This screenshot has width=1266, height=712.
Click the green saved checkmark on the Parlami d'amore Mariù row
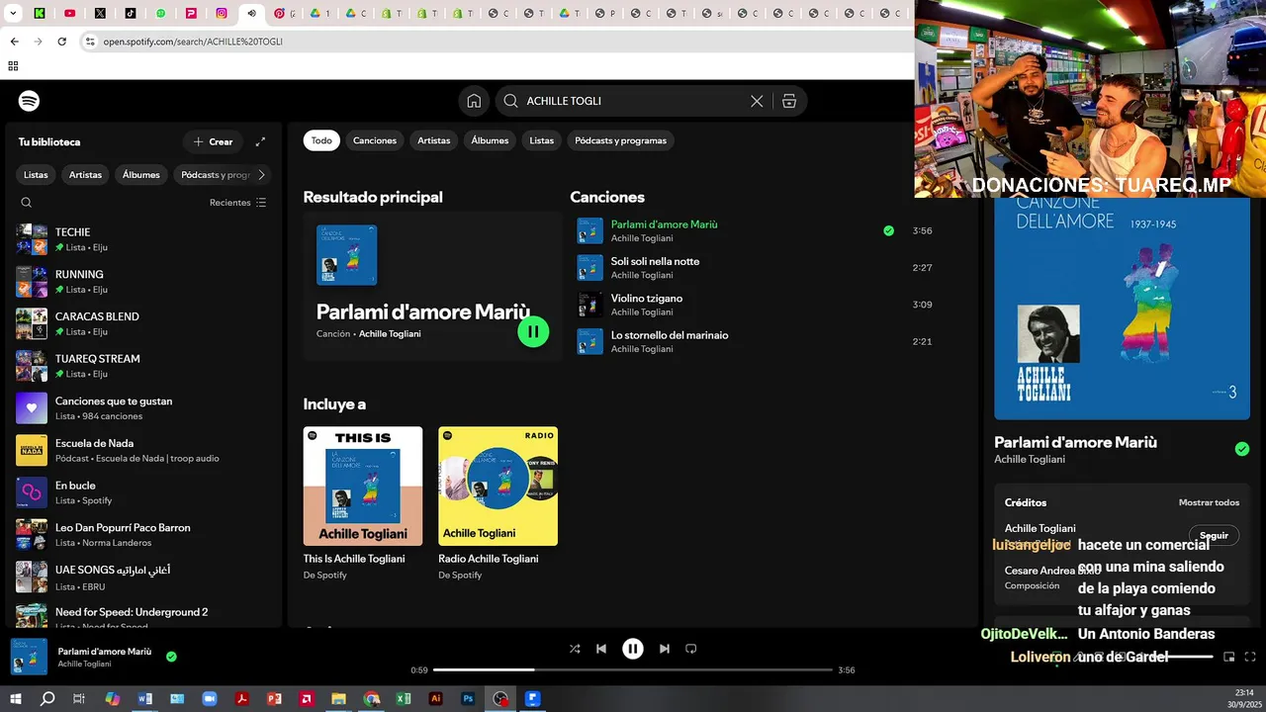click(x=888, y=230)
